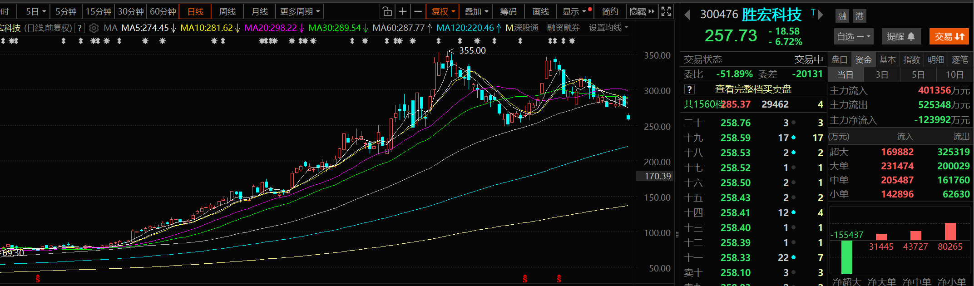Collapse panel with 隐藏 button
Viewport: 974px width, 286px height.
tap(642, 11)
